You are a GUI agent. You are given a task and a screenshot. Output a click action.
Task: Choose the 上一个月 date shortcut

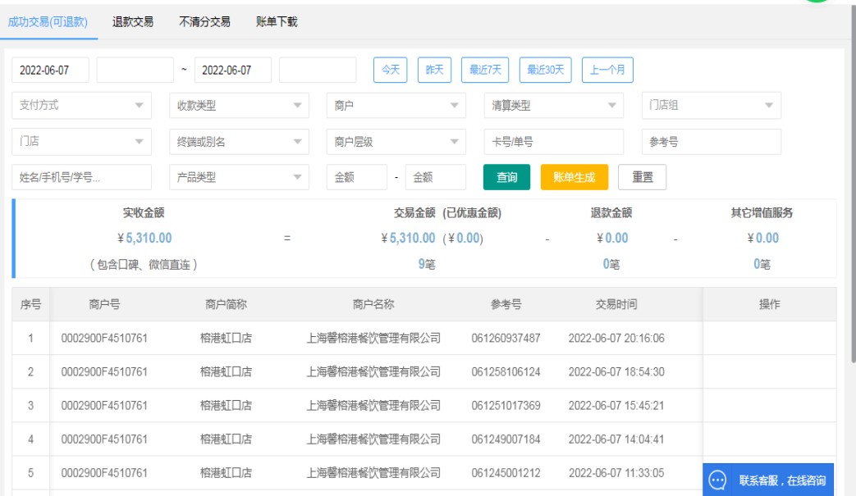(607, 71)
